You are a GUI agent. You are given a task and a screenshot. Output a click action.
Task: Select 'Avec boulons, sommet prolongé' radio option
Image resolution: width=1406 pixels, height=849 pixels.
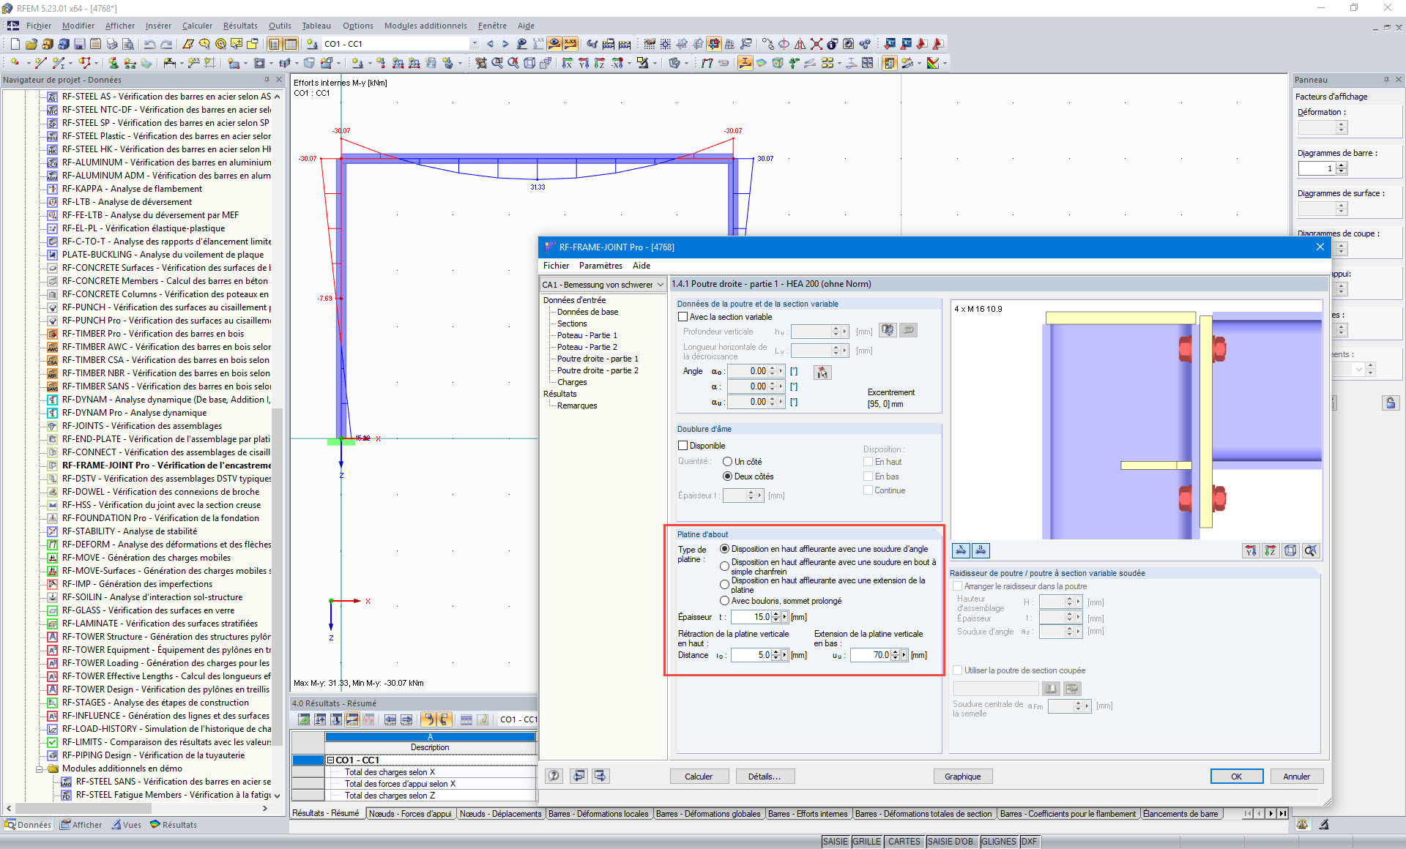(725, 601)
